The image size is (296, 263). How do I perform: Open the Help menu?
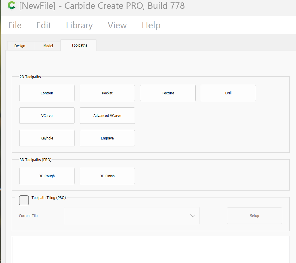click(151, 25)
